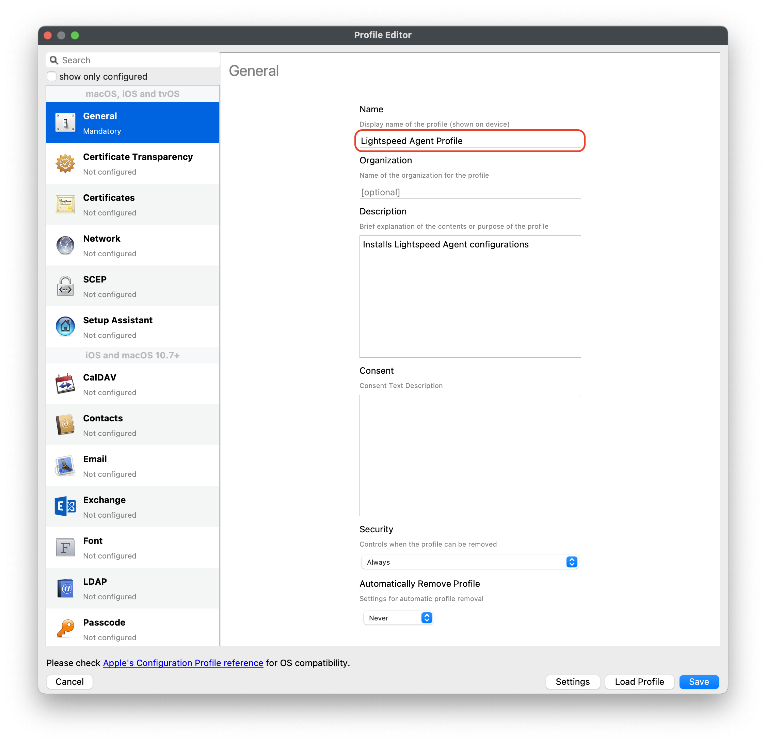Click the SCEP padlock icon
This screenshot has height=744, width=766.
65,287
